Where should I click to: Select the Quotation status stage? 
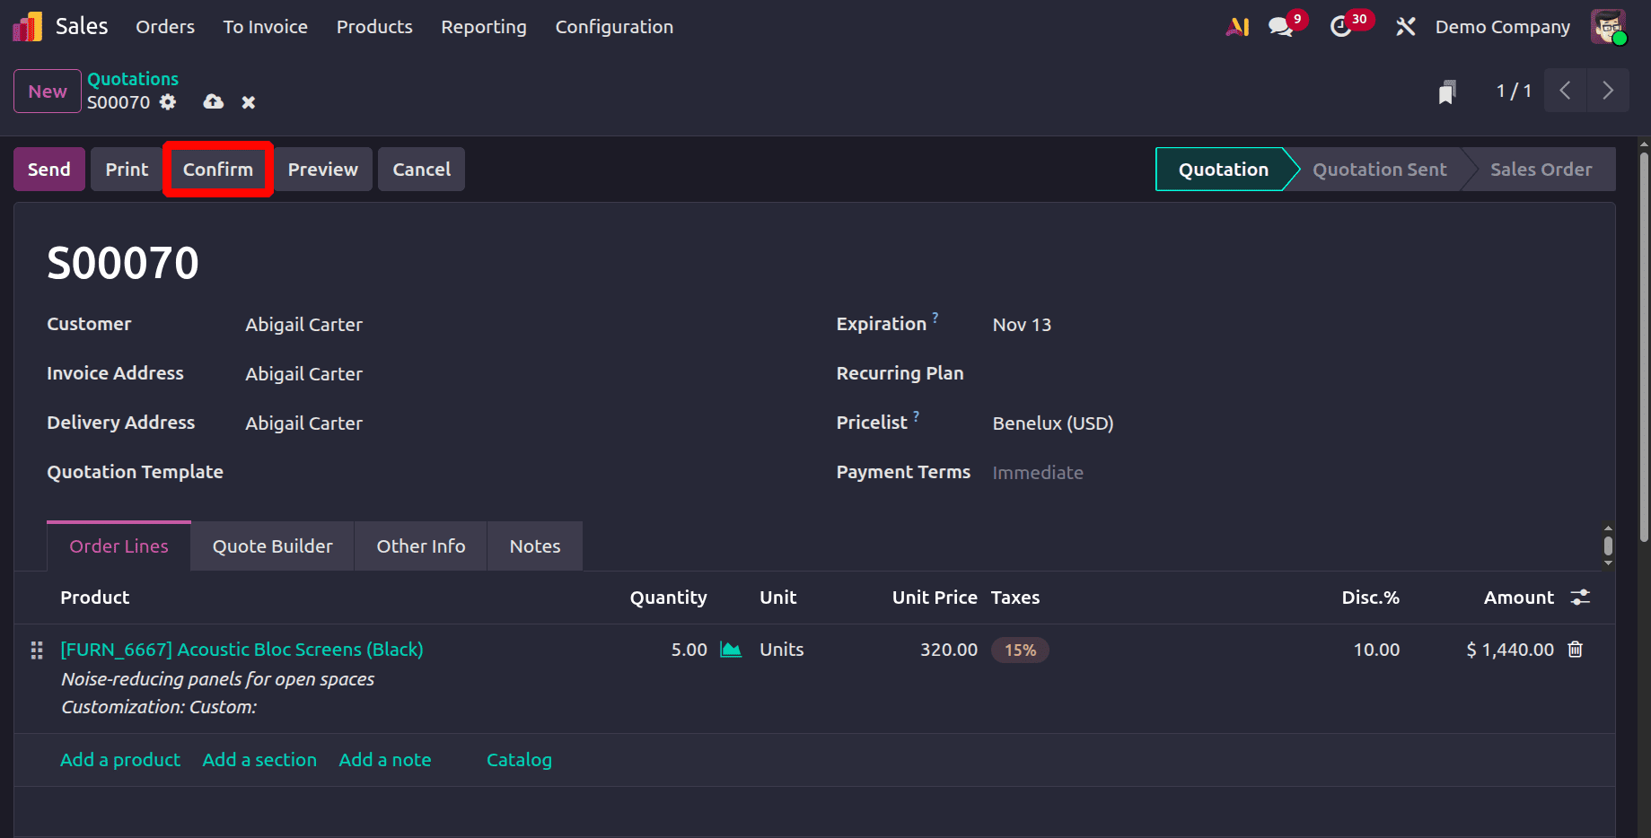[1224, 170]
